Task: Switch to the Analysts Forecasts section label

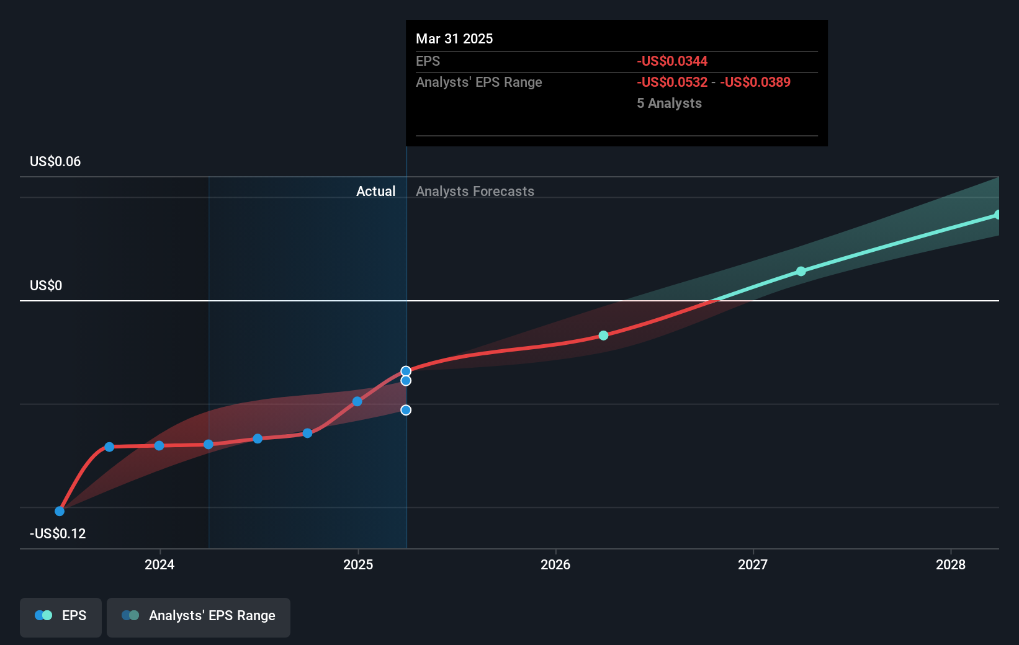Action: 475,191
